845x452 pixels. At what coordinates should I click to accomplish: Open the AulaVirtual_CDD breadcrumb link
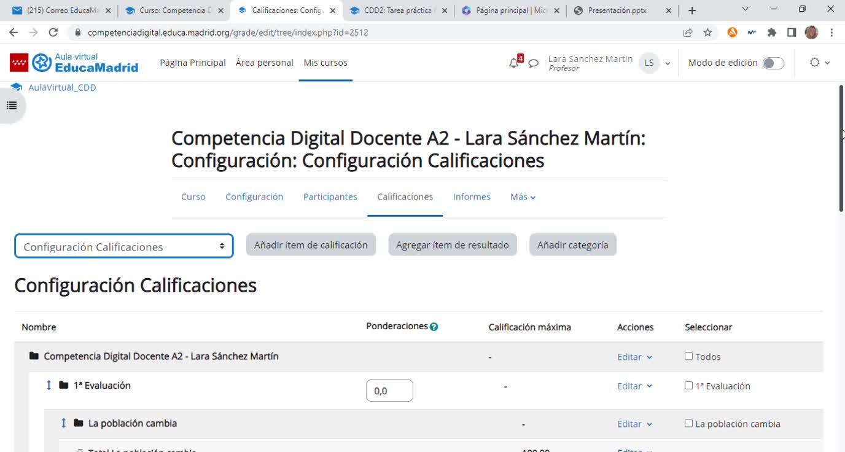(62, 87)
